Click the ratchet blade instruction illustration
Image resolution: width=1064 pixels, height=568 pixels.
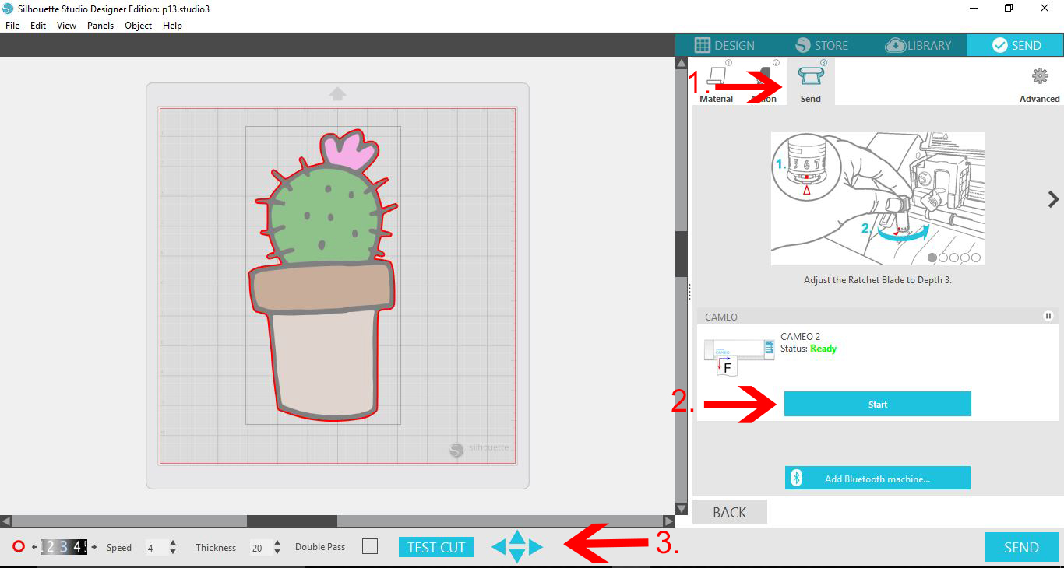click(x=878, y=198)
